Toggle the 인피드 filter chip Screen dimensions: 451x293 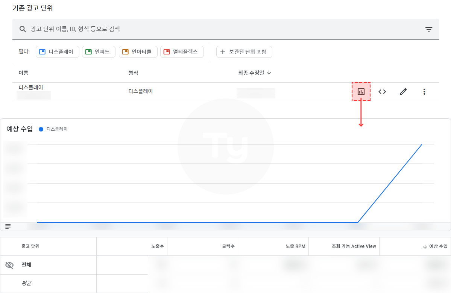[x=99, y=52]
